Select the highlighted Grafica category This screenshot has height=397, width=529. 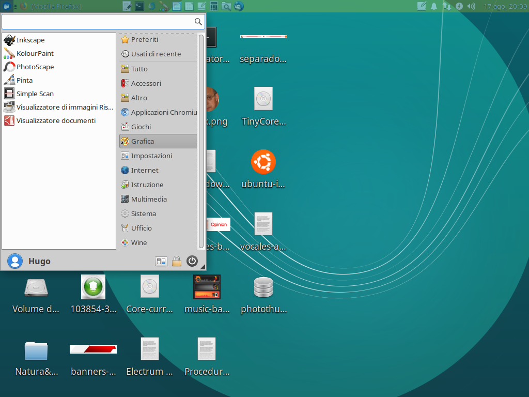click(158, 142)
